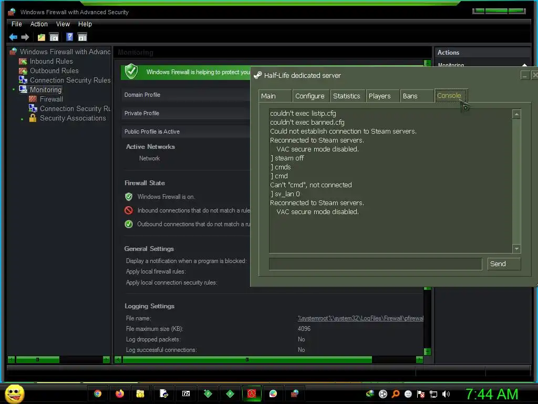Click the blue Help question mark toolbar icon
This screenshot has height=404, width=538.
pyautogui.click(x=70, y=37)
